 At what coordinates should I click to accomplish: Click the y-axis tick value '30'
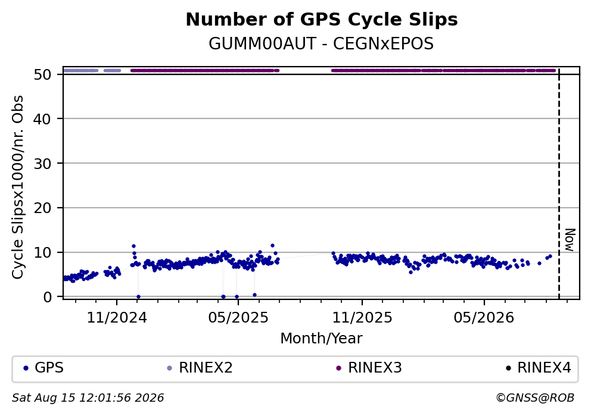[x=42, y=164]
